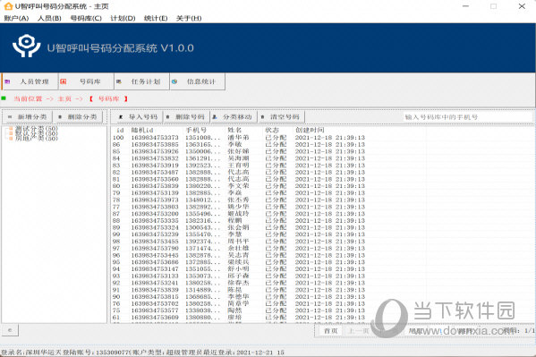Click the 删除号码 delete numbers button

tap(186, 117)
